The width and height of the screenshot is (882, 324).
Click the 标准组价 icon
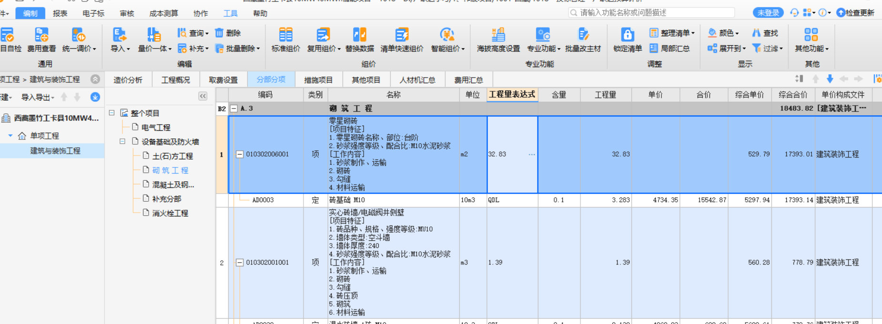point(285,35)
